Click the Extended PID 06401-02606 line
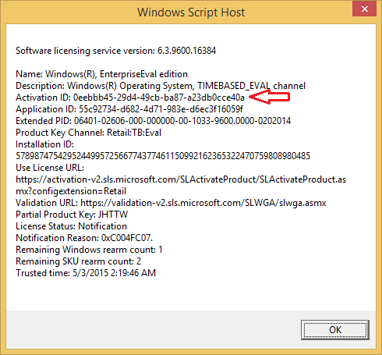The width and height of the screenshot is (382, 355). 154,121
